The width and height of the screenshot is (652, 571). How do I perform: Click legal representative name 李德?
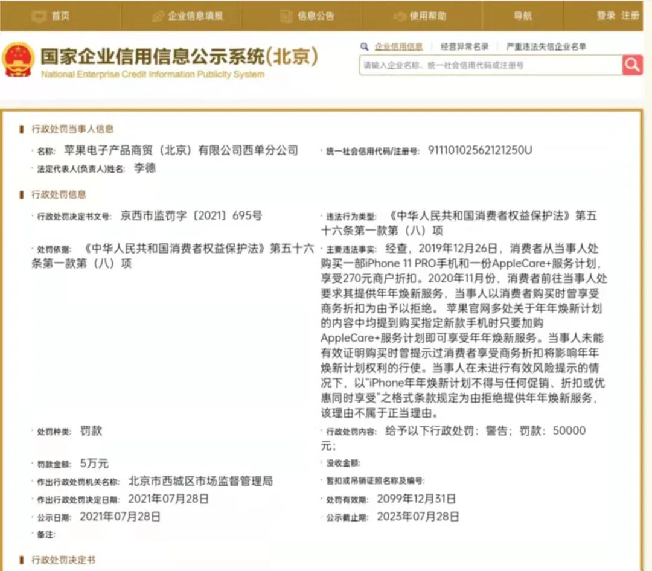click(x=145, y=168)
